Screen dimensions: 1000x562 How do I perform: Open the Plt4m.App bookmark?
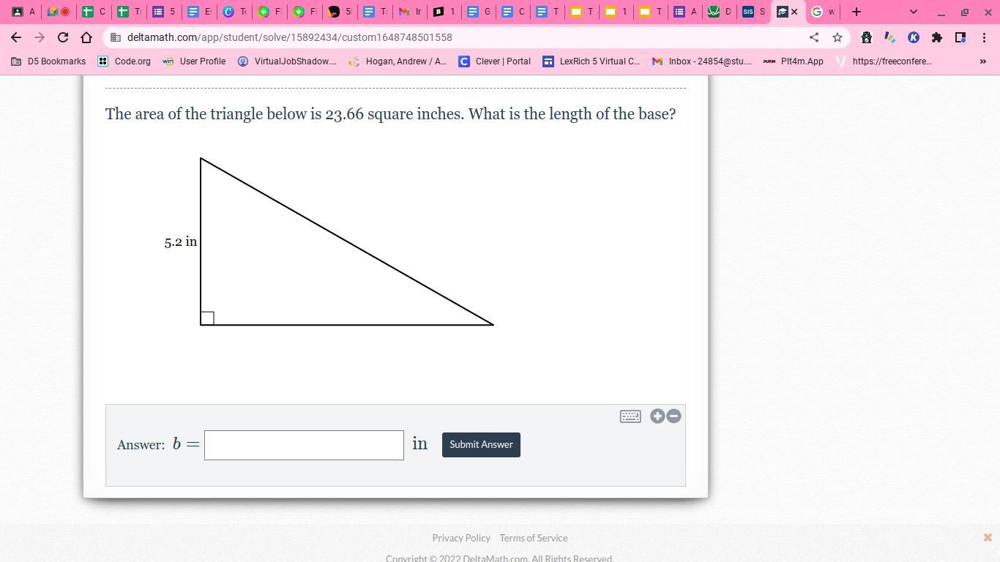pos(794,61)
